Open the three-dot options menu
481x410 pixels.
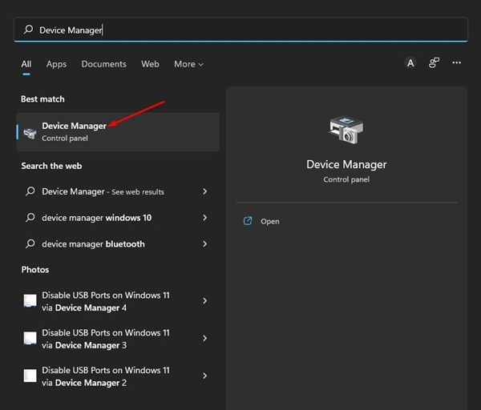(456, 62)
